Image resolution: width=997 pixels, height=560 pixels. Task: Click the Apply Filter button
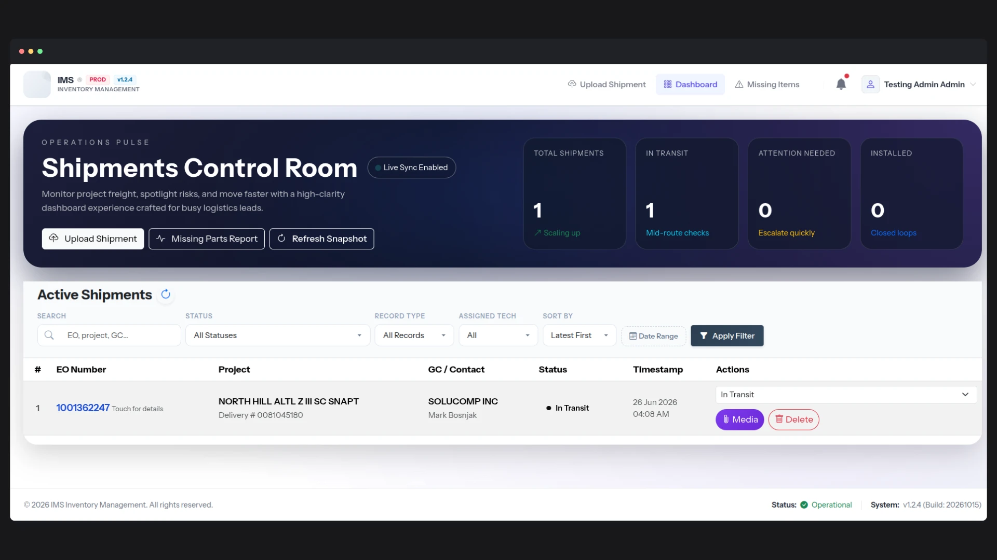(x=727, y=336)
